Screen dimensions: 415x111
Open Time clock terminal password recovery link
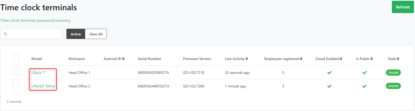tap(35, 20)
